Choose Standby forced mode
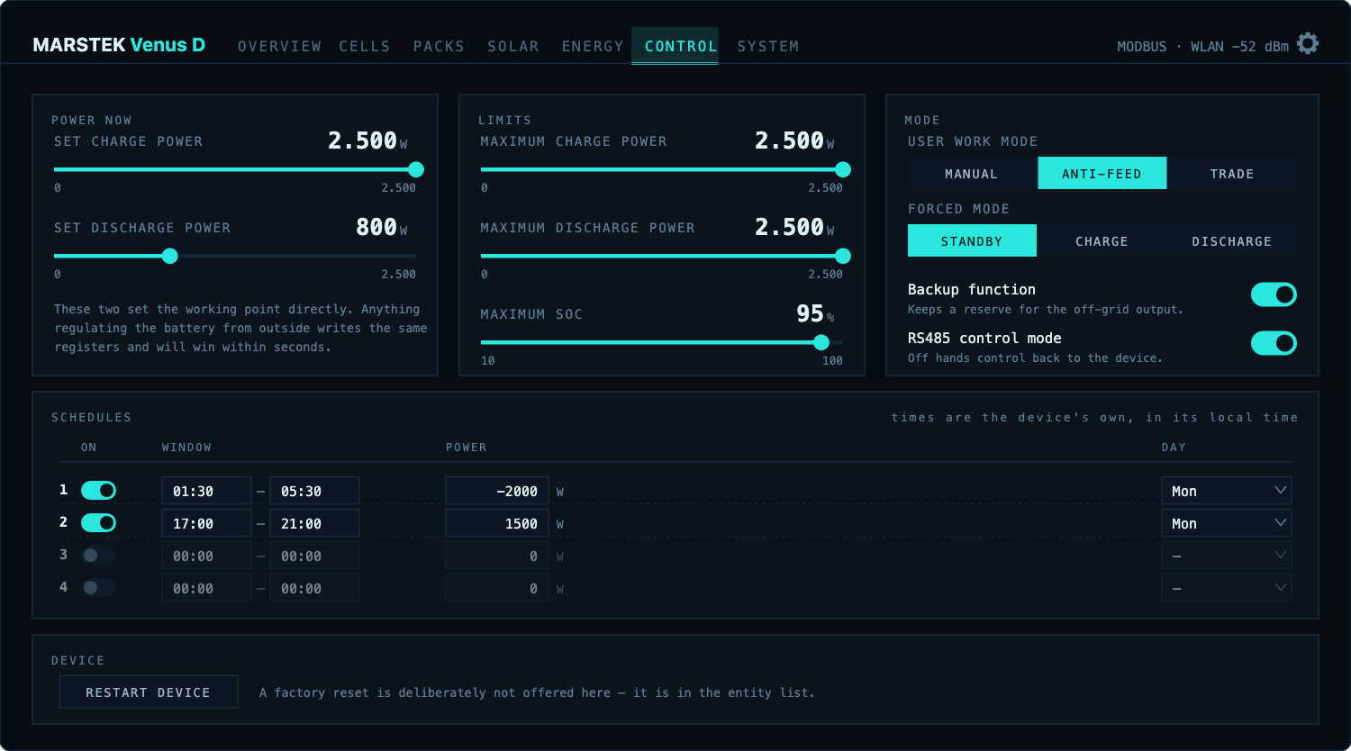 (x=972, y=240)
